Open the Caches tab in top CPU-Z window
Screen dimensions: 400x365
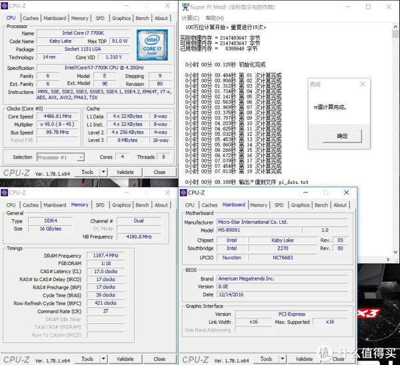click(31, 18)
